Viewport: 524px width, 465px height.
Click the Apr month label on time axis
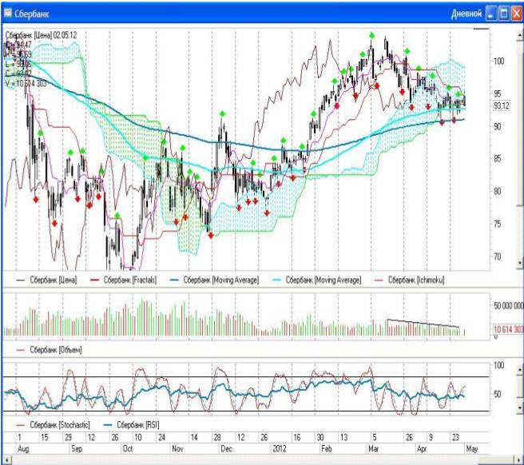pyautogui.click(x=422, y=448)
